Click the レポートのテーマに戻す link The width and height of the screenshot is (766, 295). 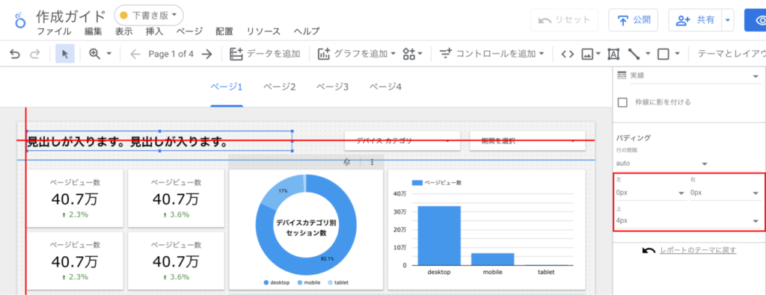698,250
